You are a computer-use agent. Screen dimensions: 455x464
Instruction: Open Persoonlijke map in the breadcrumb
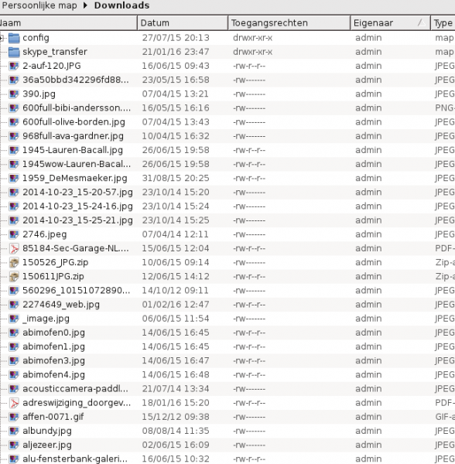click(39, 5)
